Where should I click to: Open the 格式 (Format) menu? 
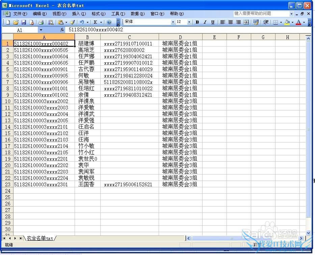pyautogui.click(x=98, y=14)
